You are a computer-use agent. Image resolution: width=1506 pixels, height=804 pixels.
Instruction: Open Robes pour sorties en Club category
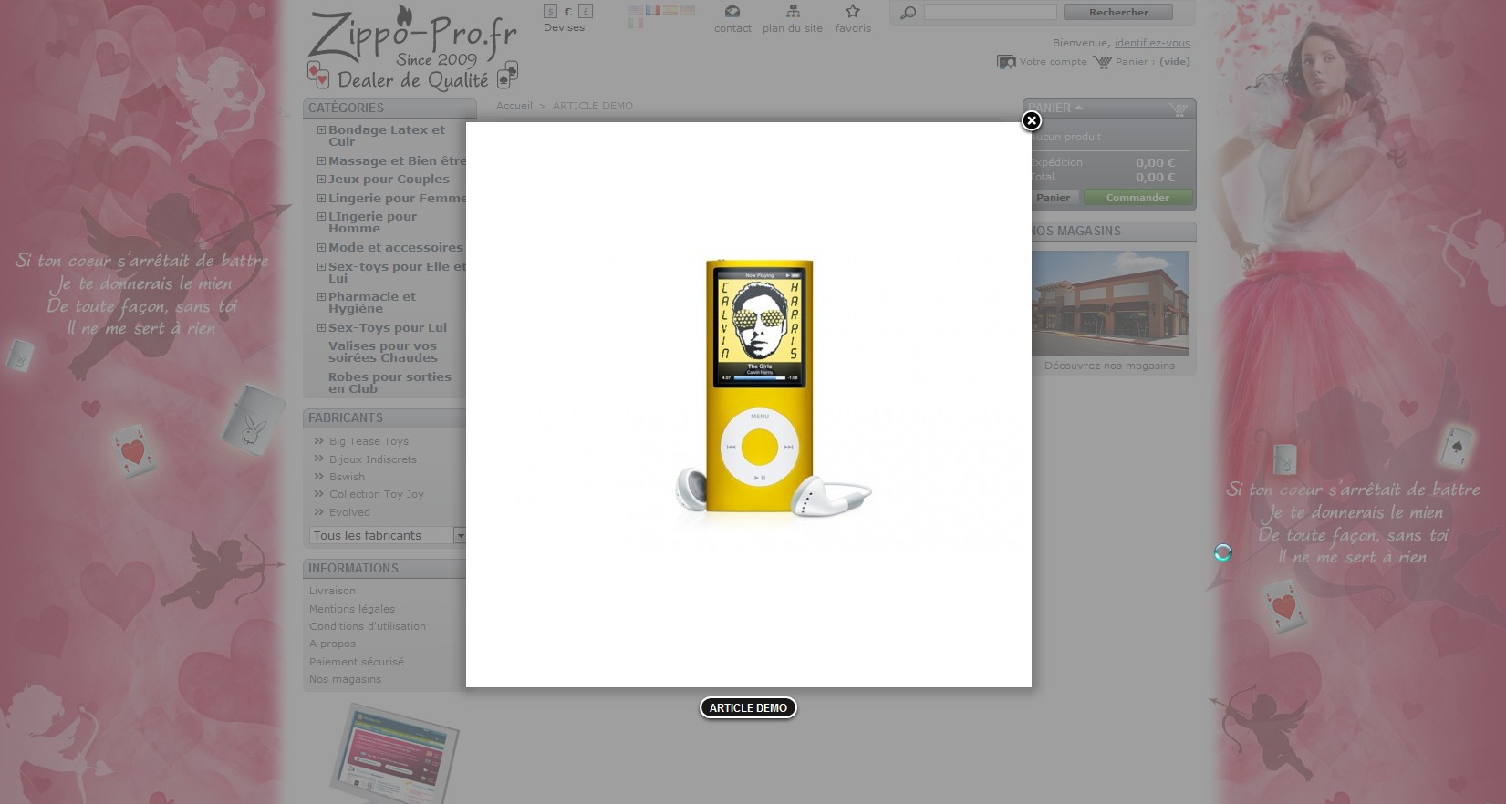click(389, 383)
